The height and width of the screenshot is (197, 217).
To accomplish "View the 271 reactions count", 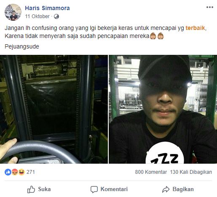I will coord(31,172).
